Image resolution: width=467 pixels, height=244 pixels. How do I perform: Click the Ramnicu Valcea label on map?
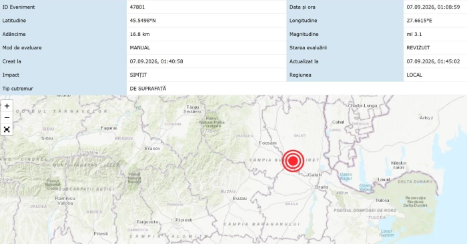(x=65, y=201)
